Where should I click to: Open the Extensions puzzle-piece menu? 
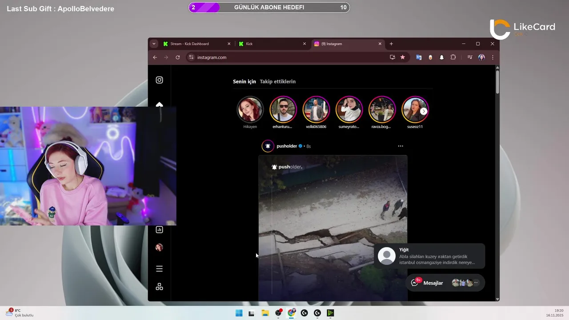pos(453,57)
